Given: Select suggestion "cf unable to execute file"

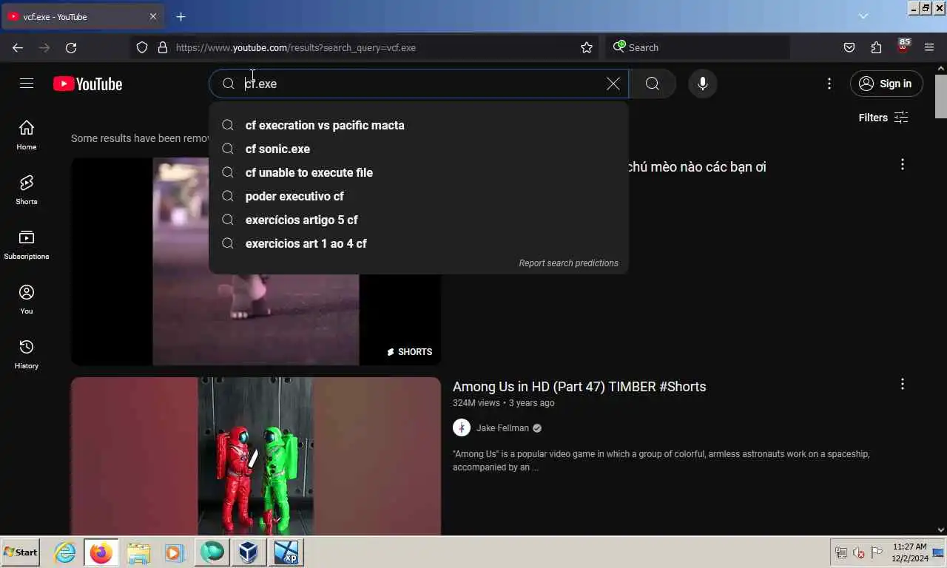Looking at the screenshot, I should pyautogui.click(x=419, y=172).
